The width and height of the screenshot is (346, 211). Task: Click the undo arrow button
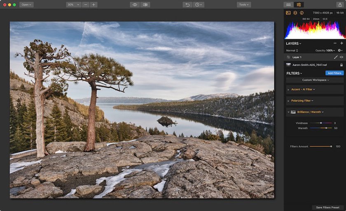point(187,5)
